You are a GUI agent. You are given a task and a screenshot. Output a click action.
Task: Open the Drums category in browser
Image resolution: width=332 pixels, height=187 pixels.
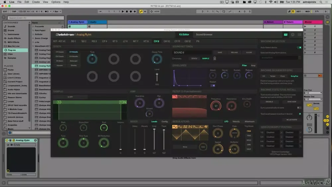11,31
